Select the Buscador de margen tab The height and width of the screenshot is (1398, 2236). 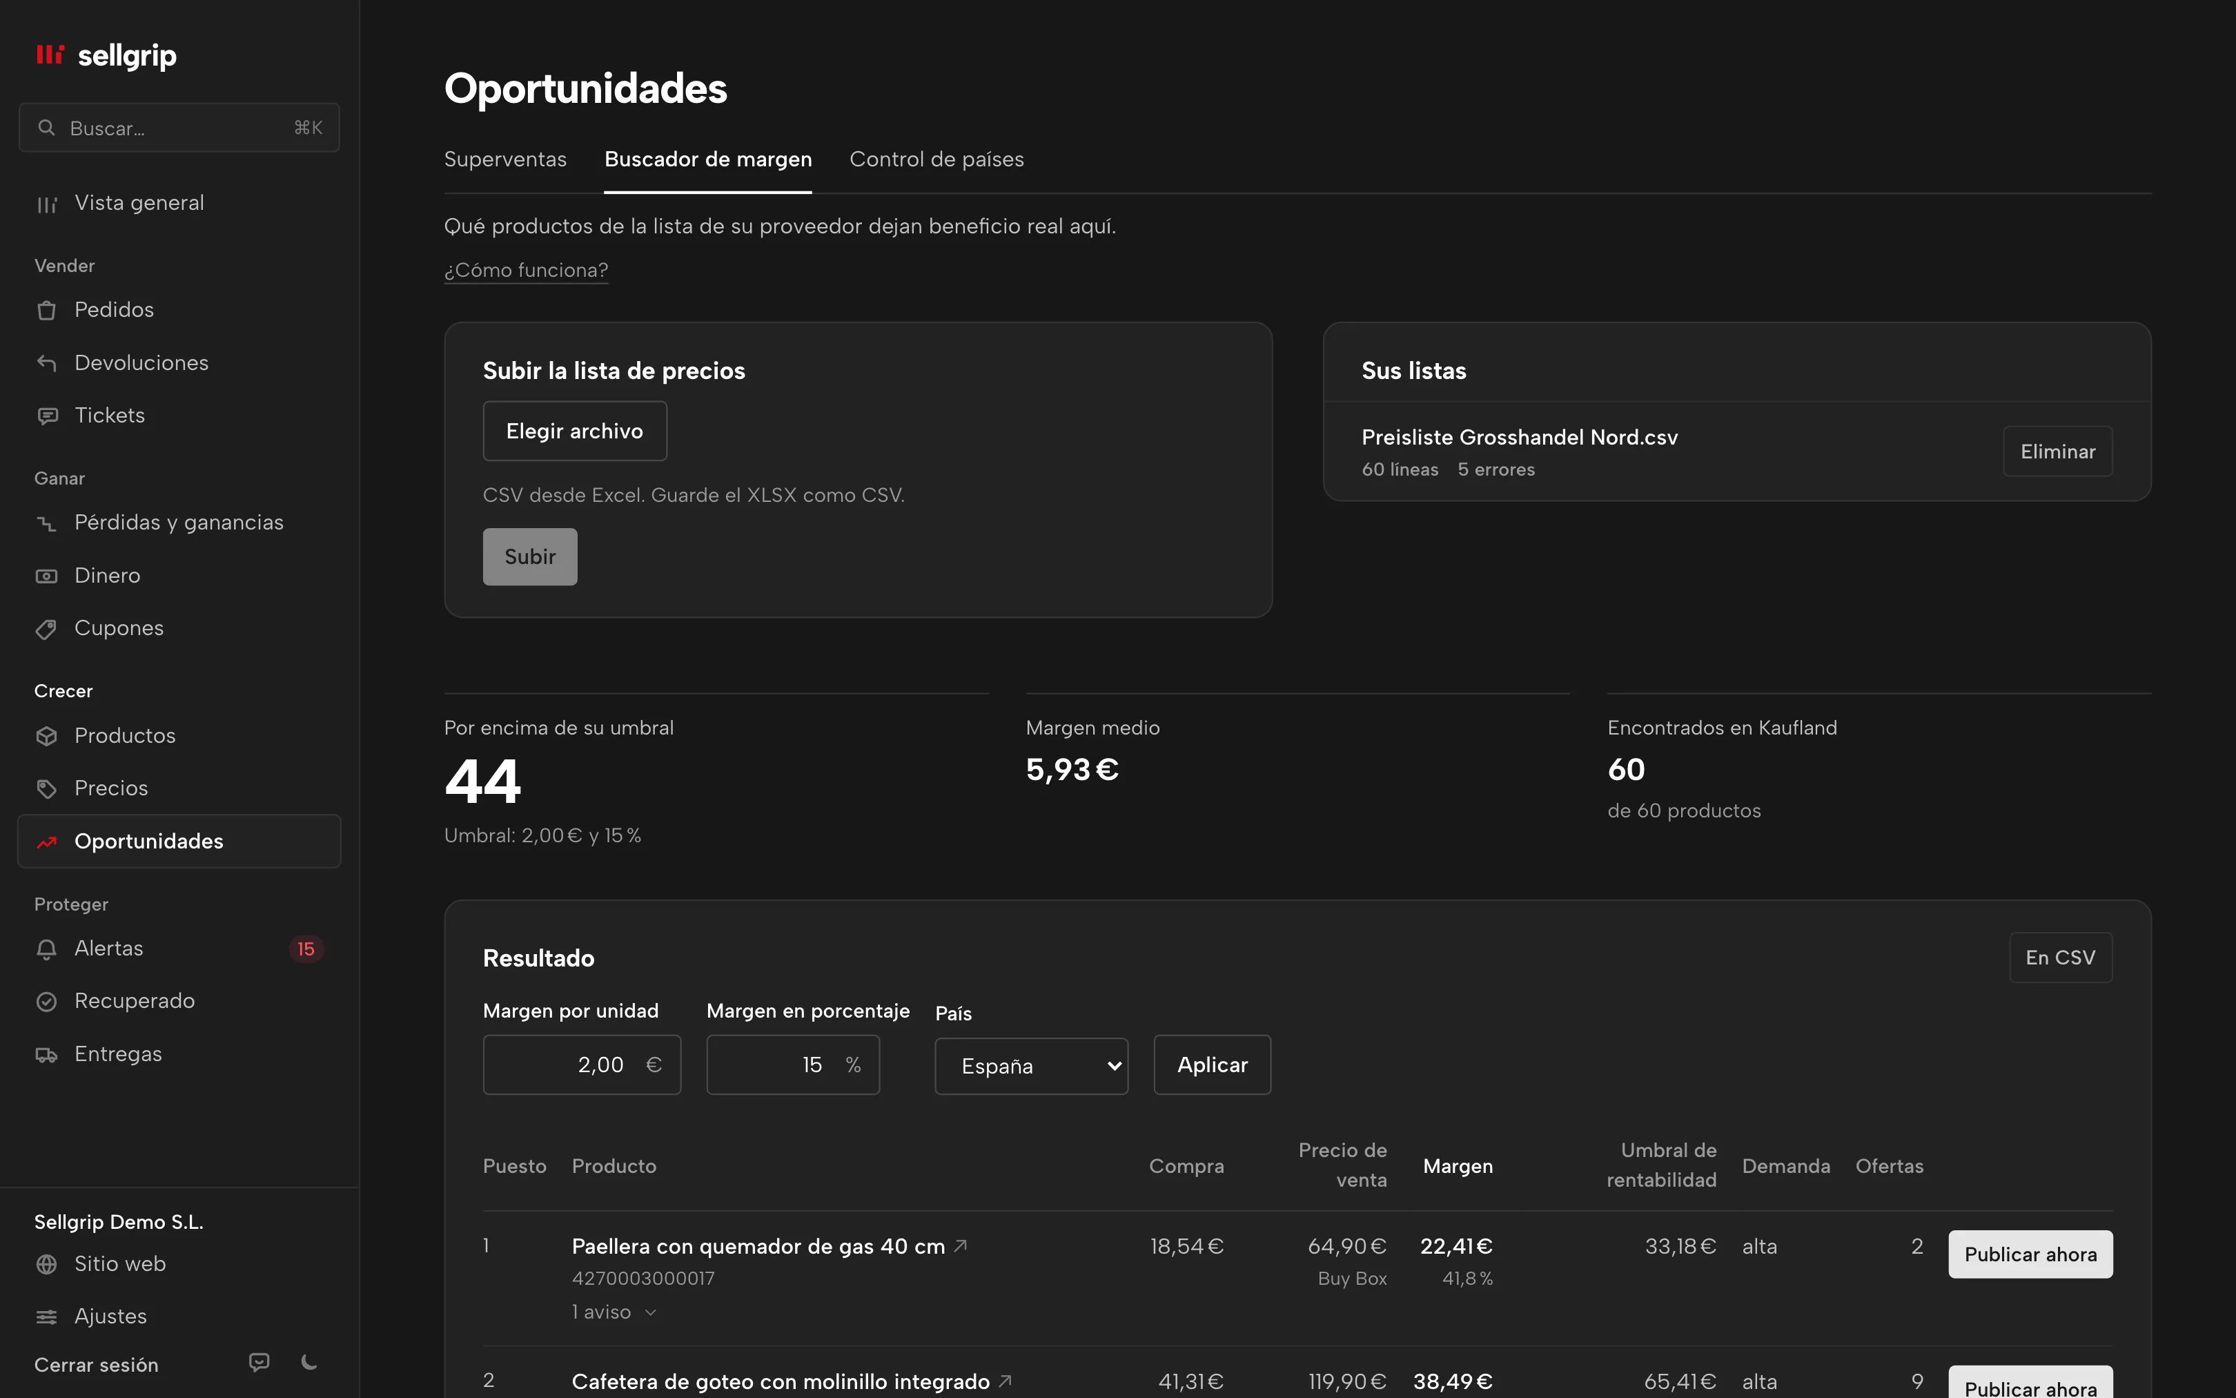tap(708, 159)
